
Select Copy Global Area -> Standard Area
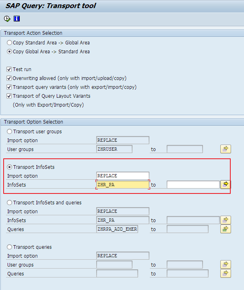(x=10, y=52)
